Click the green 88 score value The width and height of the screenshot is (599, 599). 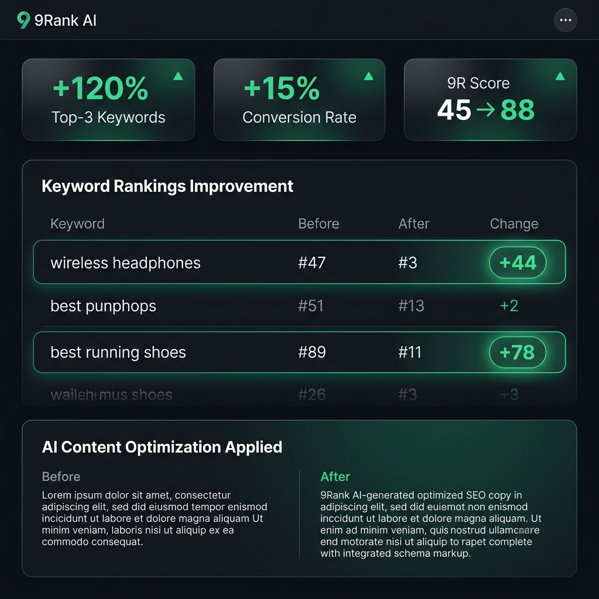(x=518, y=110)
